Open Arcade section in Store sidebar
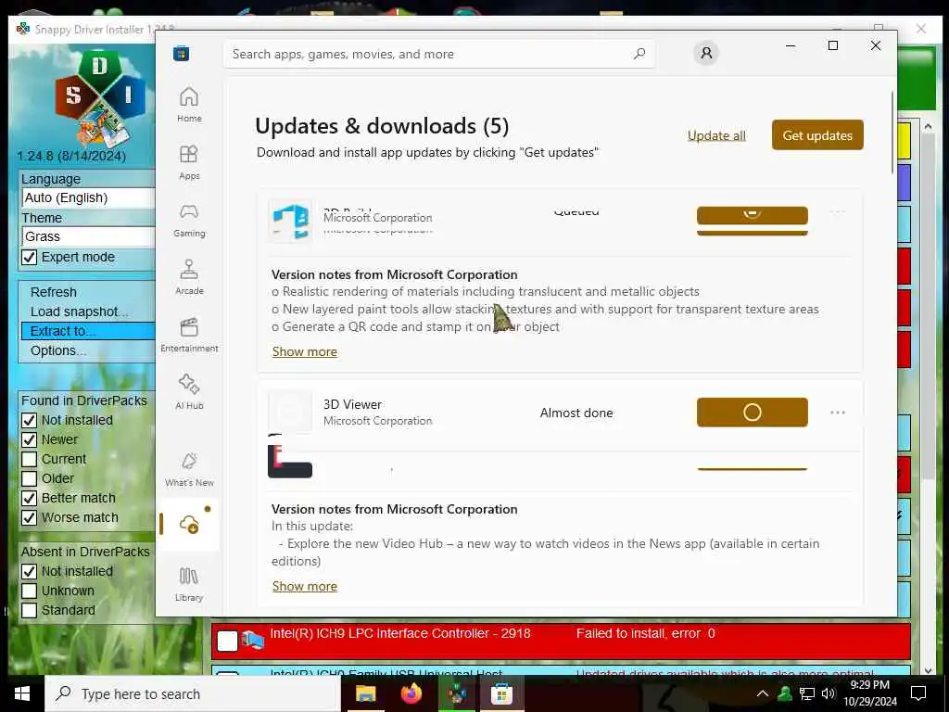 189,276
